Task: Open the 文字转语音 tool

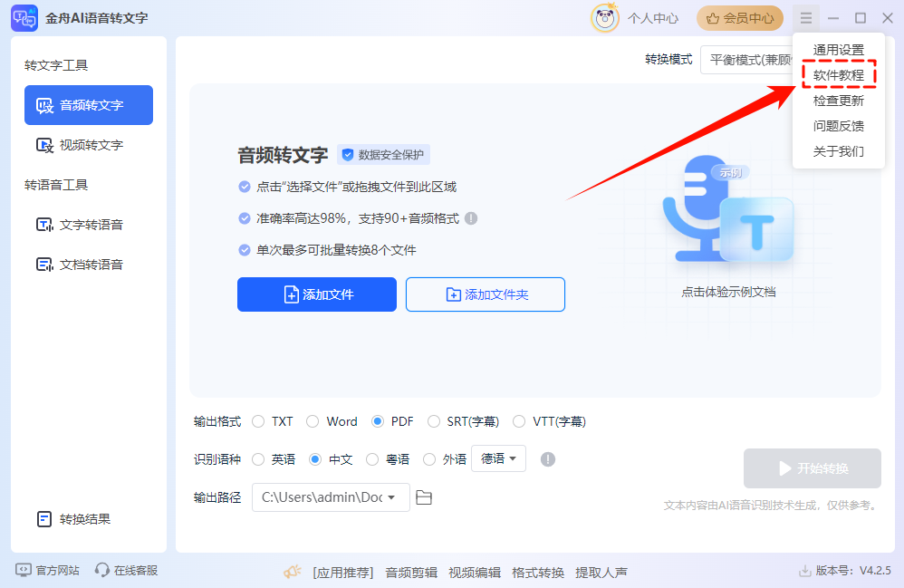Action: (x=88, y=224)
